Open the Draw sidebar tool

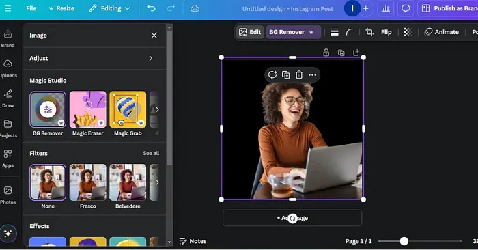pyautogui.click(x=8, y=99)
